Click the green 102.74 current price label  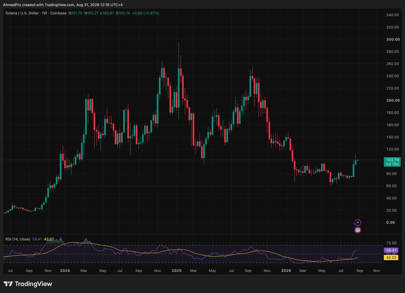coord(392,160)
